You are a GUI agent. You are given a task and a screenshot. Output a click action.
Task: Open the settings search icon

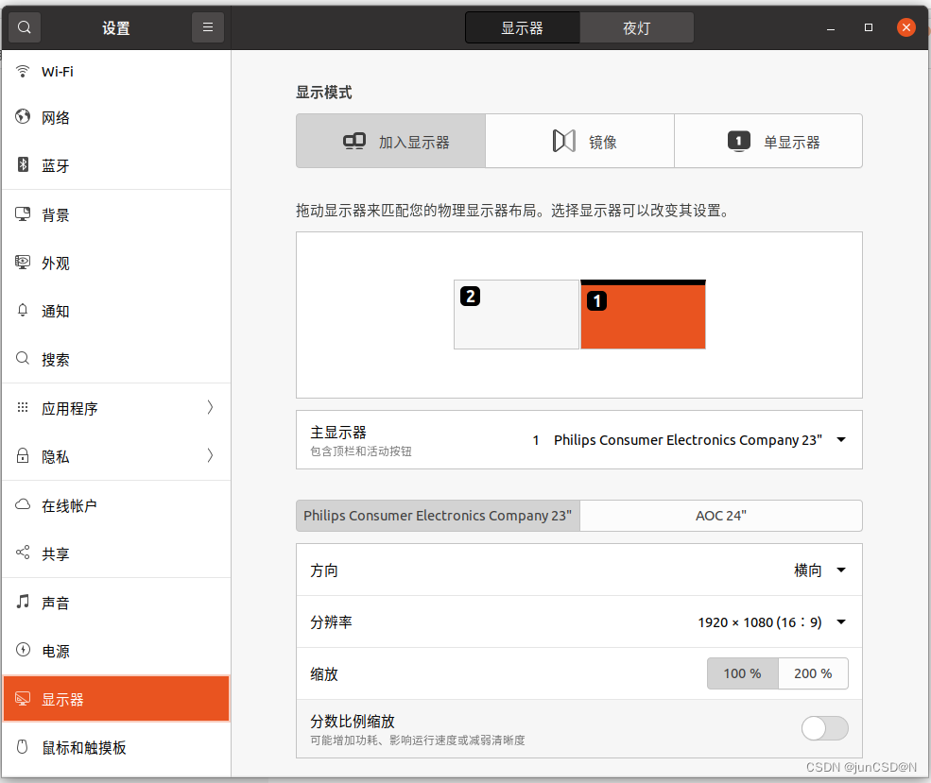pyautogui.click(x=25, y=27)
